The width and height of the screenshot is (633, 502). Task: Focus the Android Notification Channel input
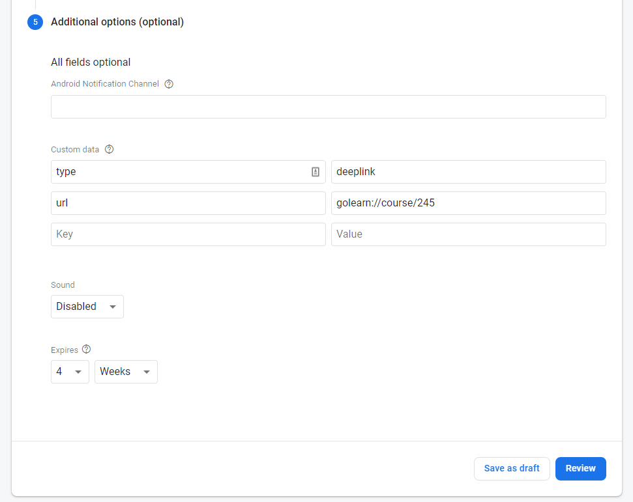(328, 106)
